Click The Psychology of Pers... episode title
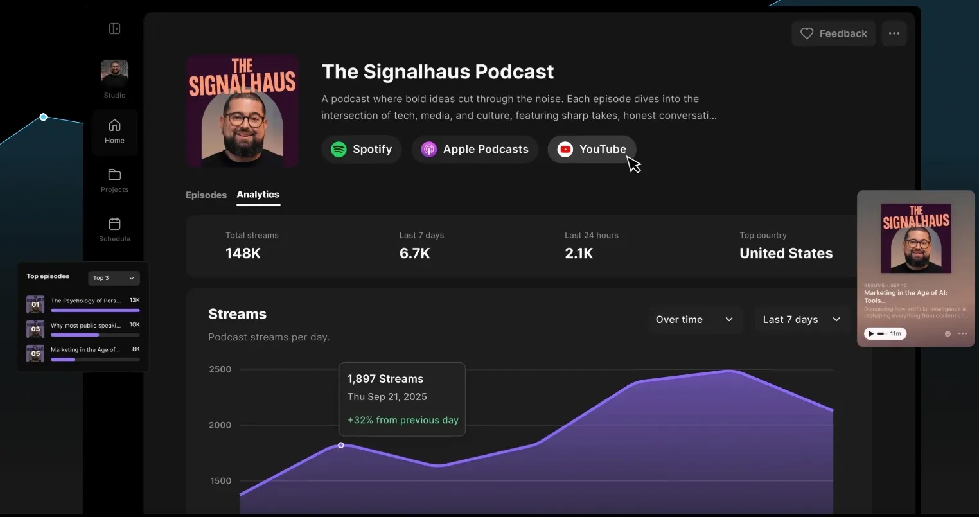The width and height of the screenshot is (979, 517). (x=85, y=301)
